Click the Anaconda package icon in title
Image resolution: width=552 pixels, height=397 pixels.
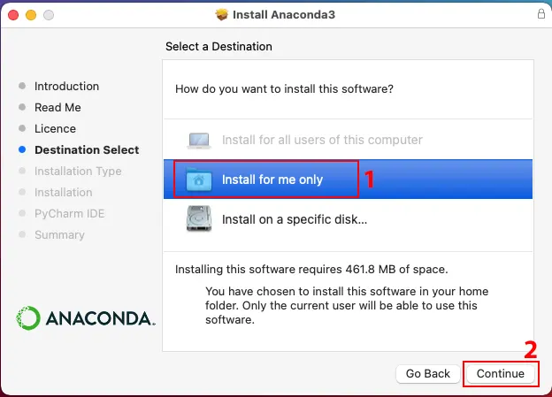click(222, 14)
